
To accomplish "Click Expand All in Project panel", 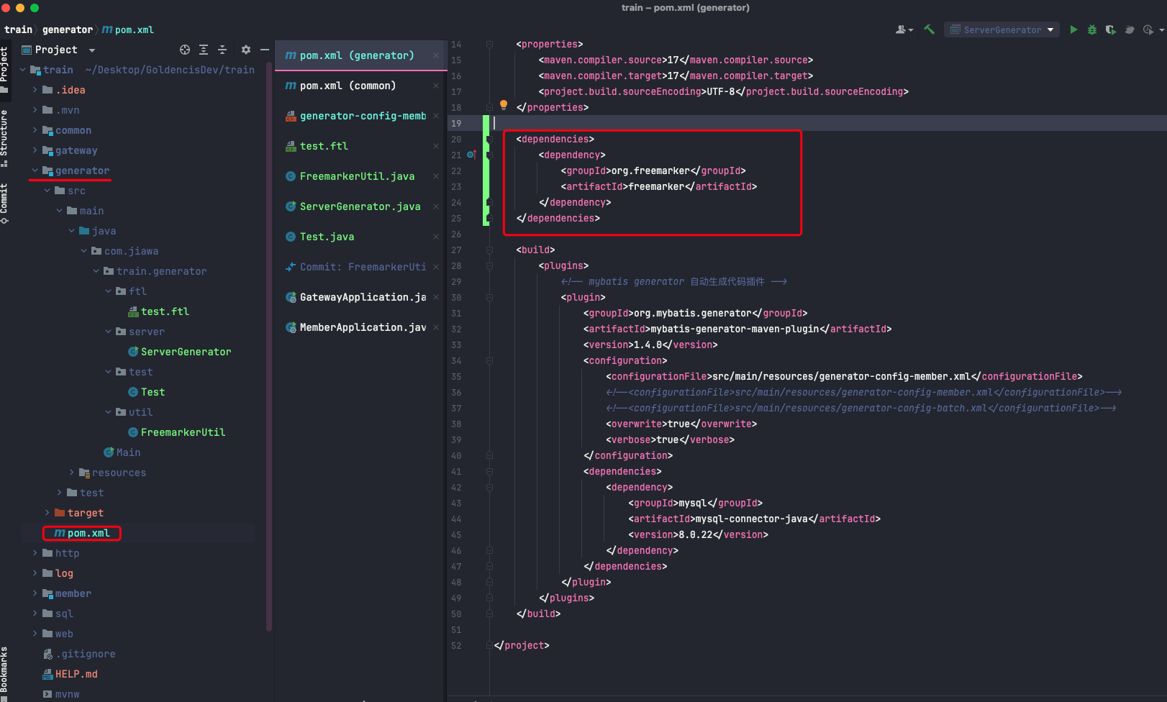I will click(x=204, y=50).
